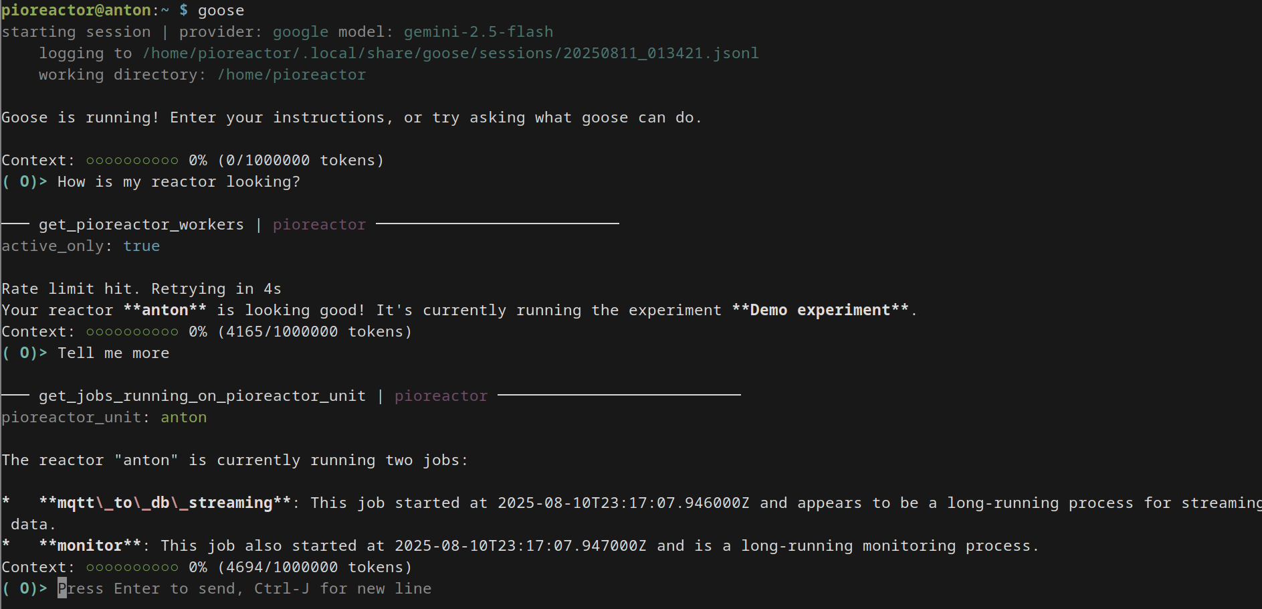Click the input prompt placeholder "Press Enter to send"
The height and width of the screenshot is (609, 1262).
(x=244, y=589)
